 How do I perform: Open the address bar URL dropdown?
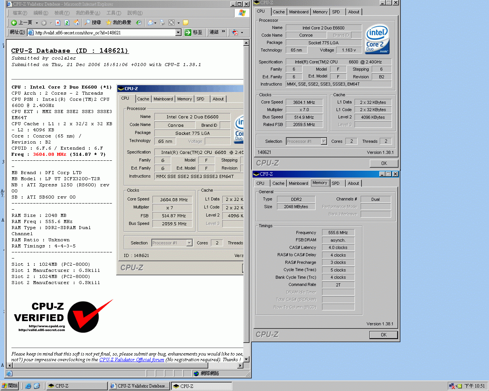(178, 32)
